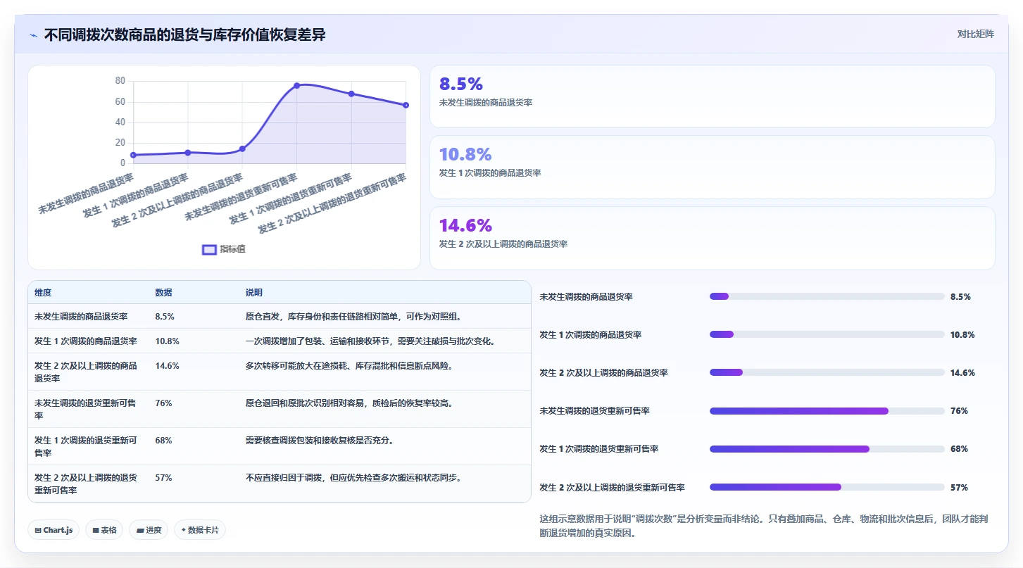Select the chart point with value 76

(x=296, y=85)
